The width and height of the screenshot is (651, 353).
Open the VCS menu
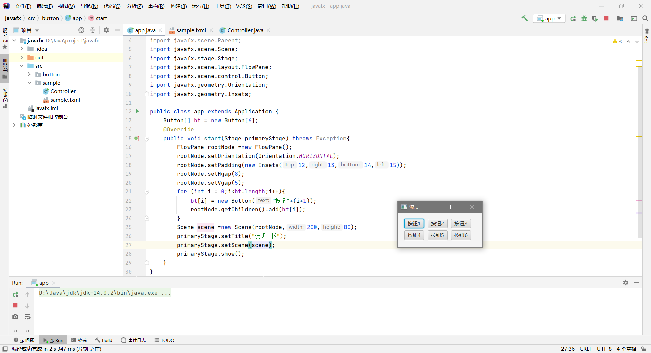[244, 6]
